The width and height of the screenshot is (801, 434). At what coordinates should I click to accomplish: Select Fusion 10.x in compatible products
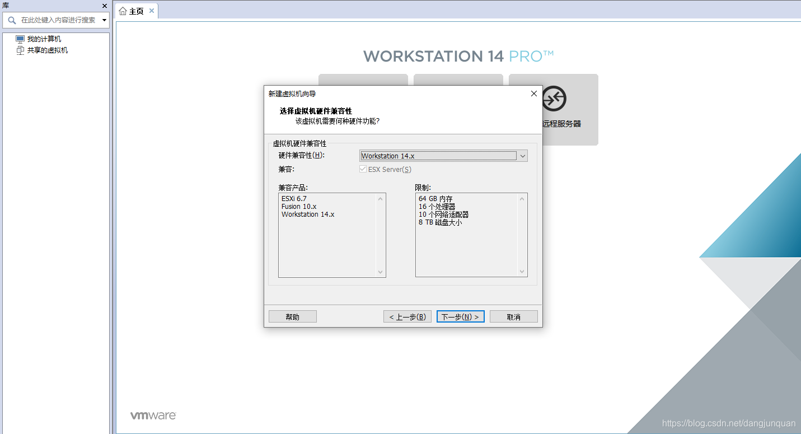(299, 207)
